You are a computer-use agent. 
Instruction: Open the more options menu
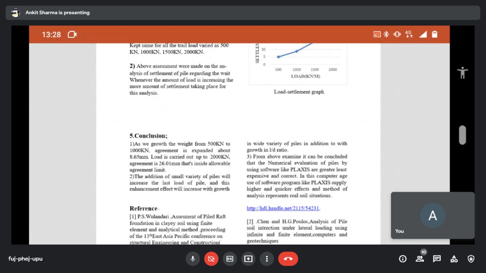coord(267,259)
